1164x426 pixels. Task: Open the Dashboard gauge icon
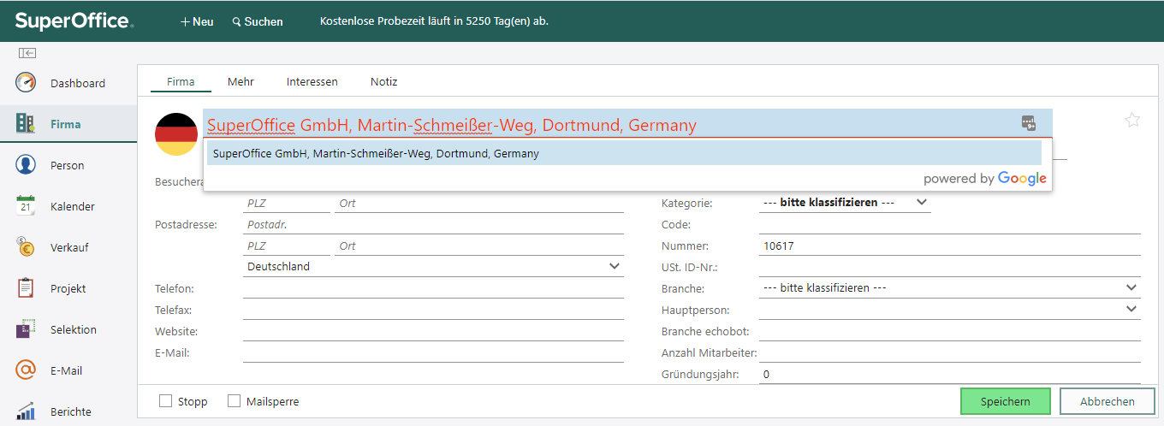click(x=26, y=83)
